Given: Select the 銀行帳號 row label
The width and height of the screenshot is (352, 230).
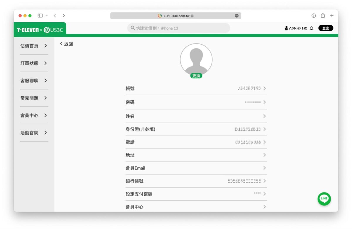Looking at the screenshot, I should point(135,181).
